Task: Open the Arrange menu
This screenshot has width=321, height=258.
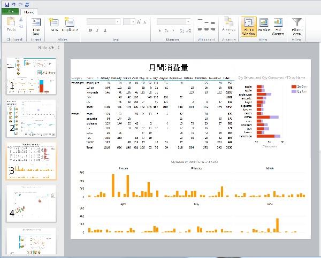Action: 228,26
